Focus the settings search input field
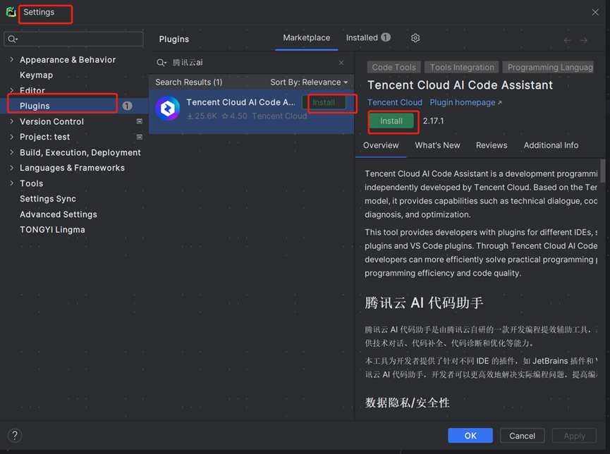 pyautogui.click(x=73, y=39)
